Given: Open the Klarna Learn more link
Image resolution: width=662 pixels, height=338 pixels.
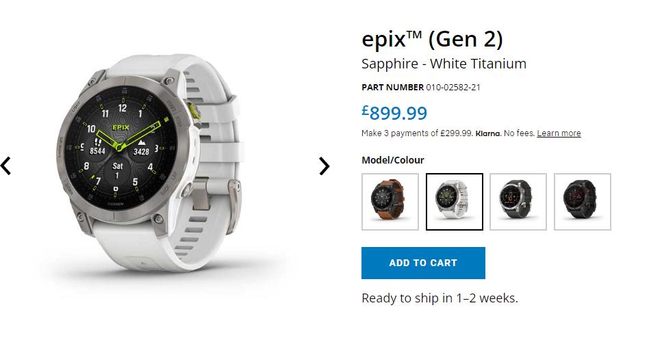Looking at the screenshot, I should pyautogui.click(x=559, y=133).
